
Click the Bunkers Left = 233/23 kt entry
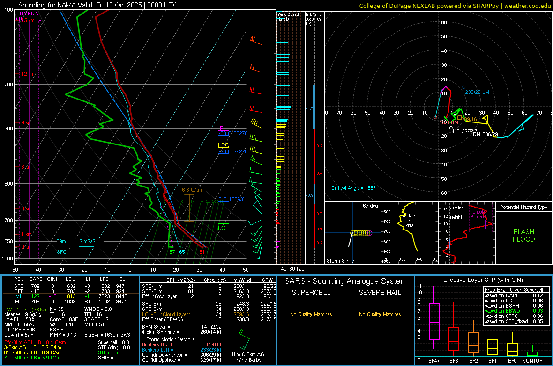(182, 350)
